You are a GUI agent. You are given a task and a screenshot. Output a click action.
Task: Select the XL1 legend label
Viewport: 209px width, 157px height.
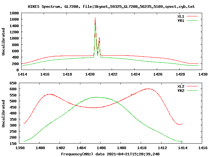[x=181, y=16]
